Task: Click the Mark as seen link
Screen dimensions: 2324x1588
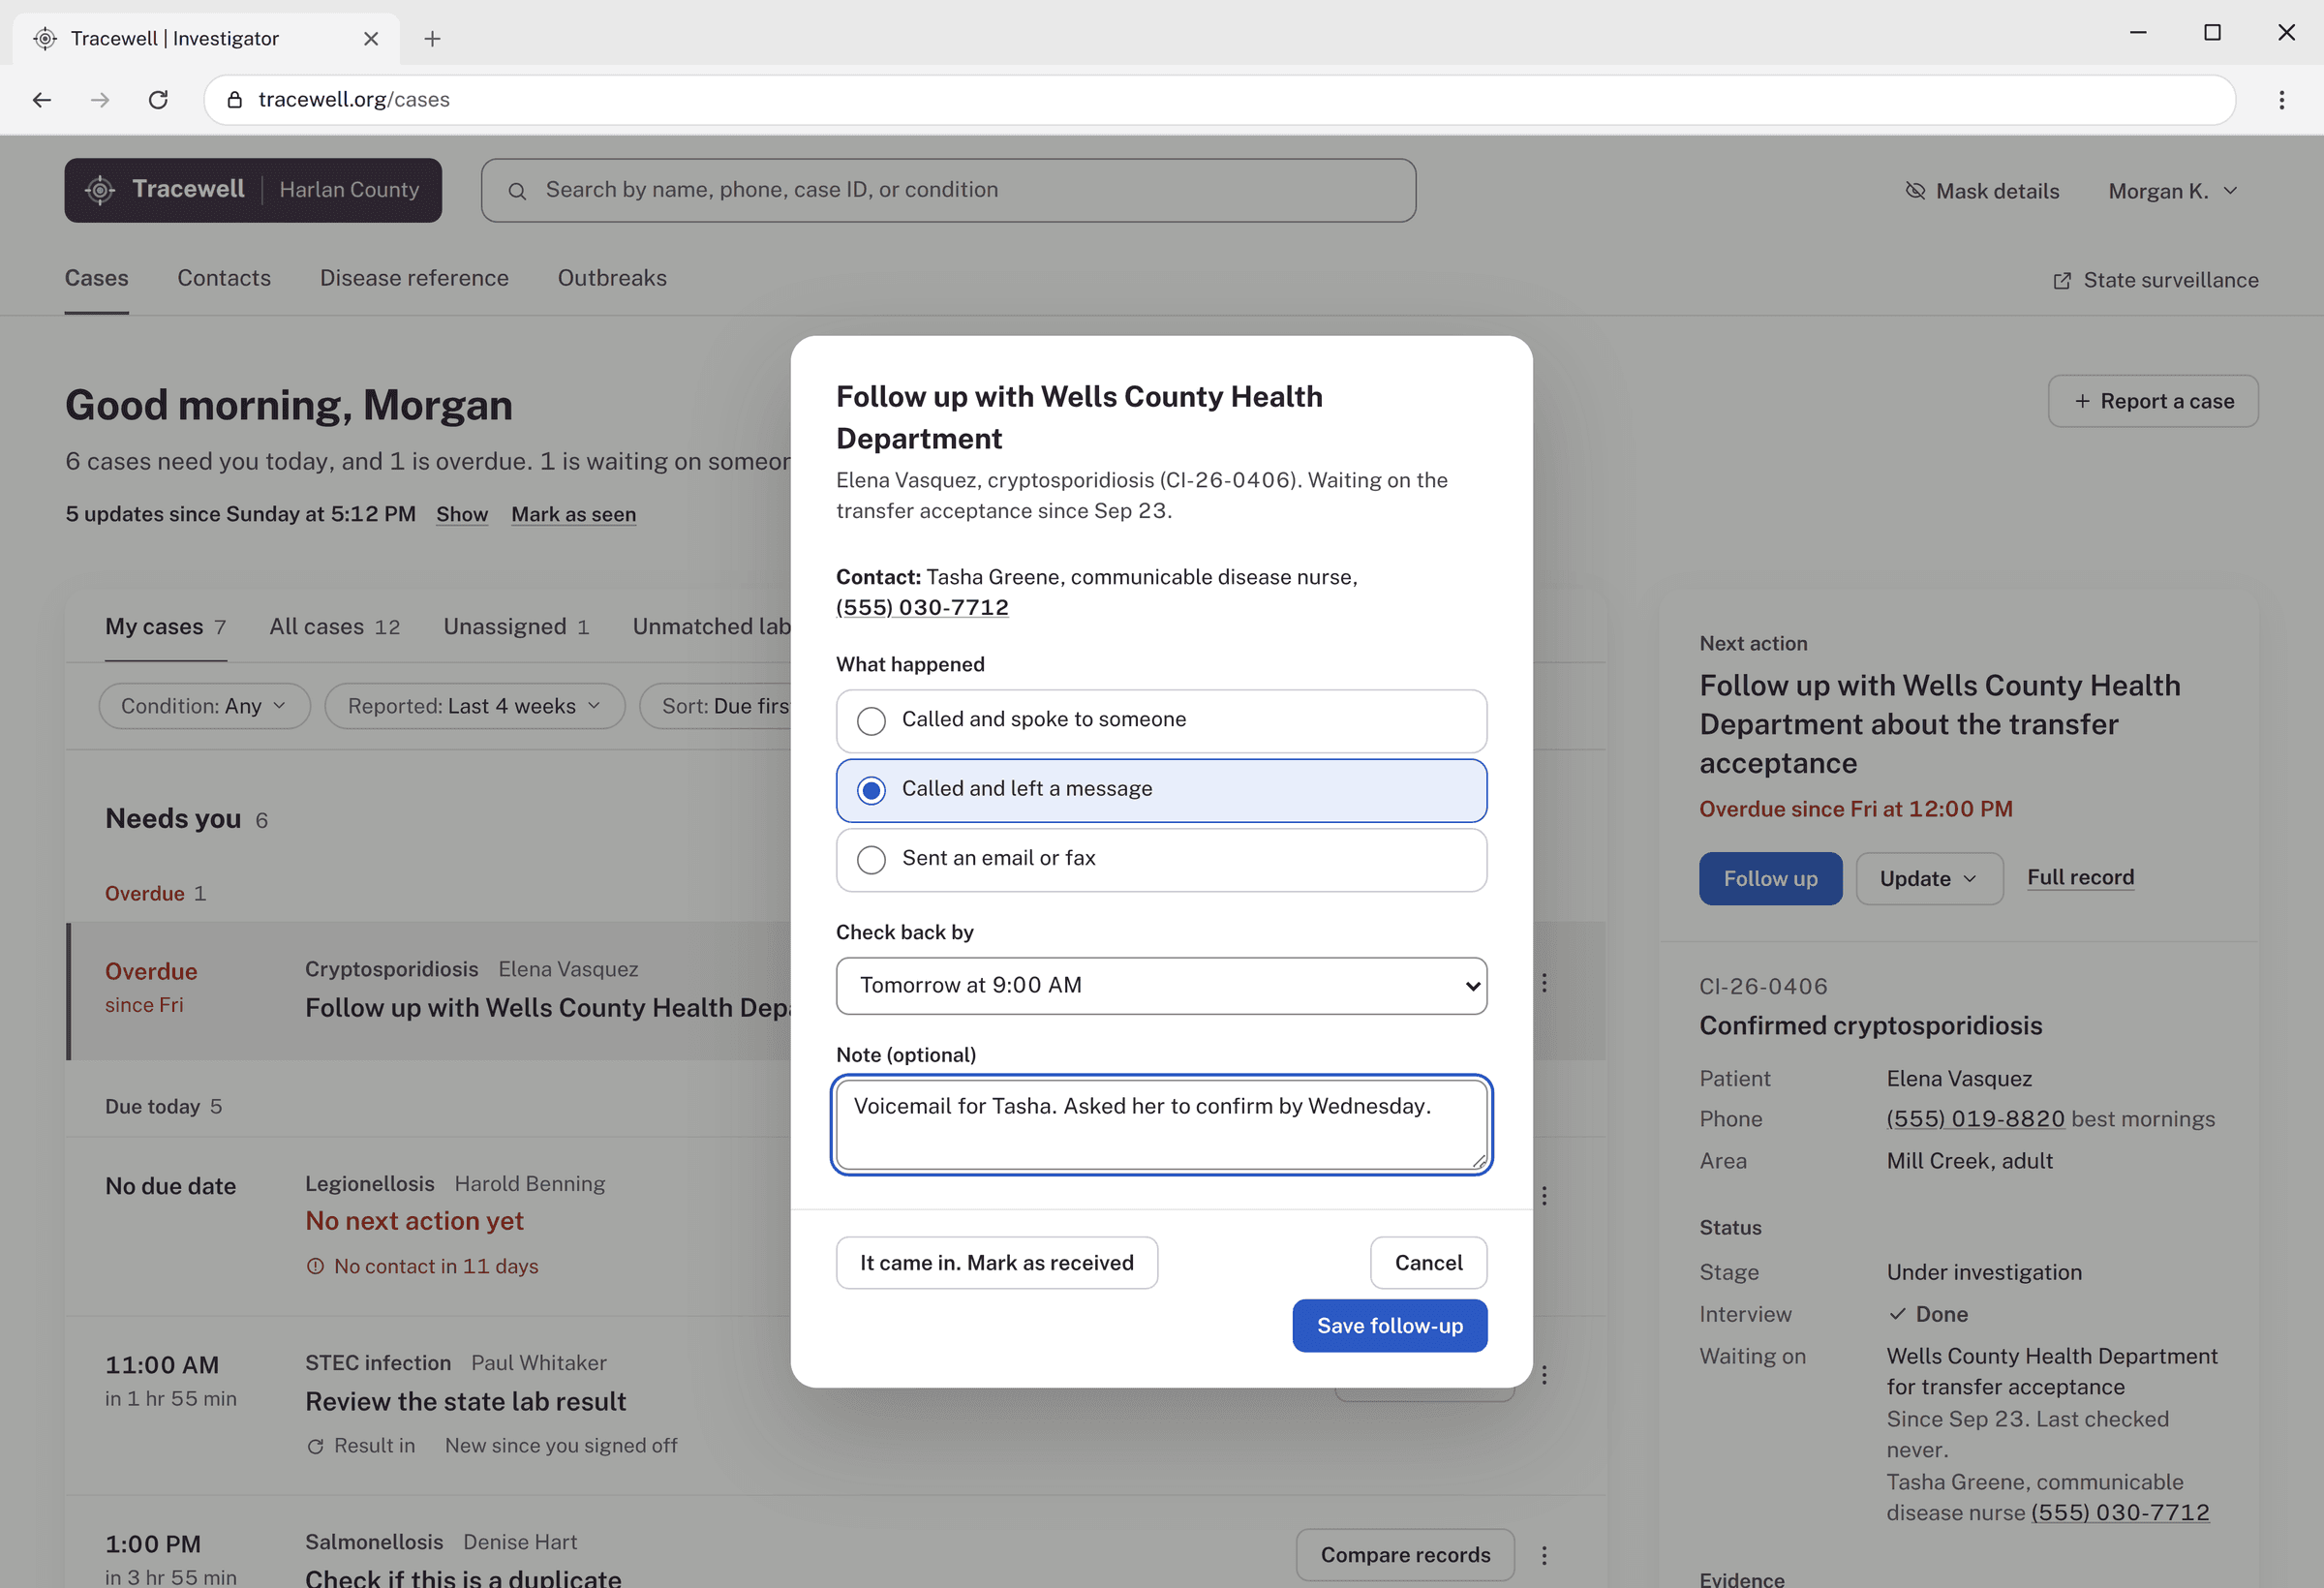Action: point(574,515)
